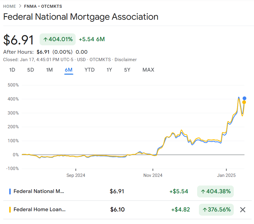Select the MAX chart range

pyautogui.click(x=148, y=70)
